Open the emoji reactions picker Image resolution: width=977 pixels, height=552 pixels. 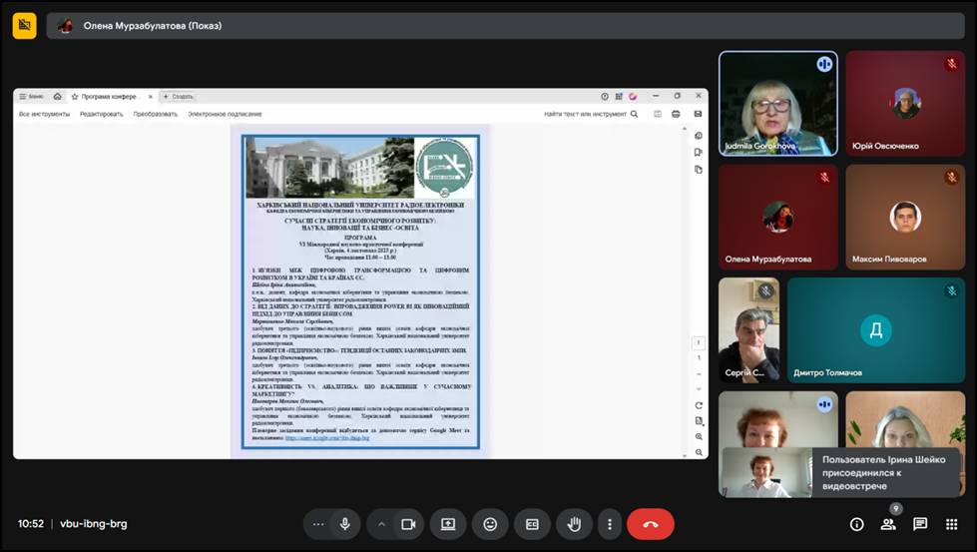coord(490,524)
